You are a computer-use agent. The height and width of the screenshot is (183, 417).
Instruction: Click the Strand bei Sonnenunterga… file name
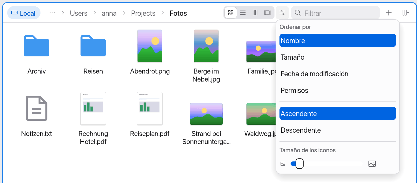[x=206, y=138]
